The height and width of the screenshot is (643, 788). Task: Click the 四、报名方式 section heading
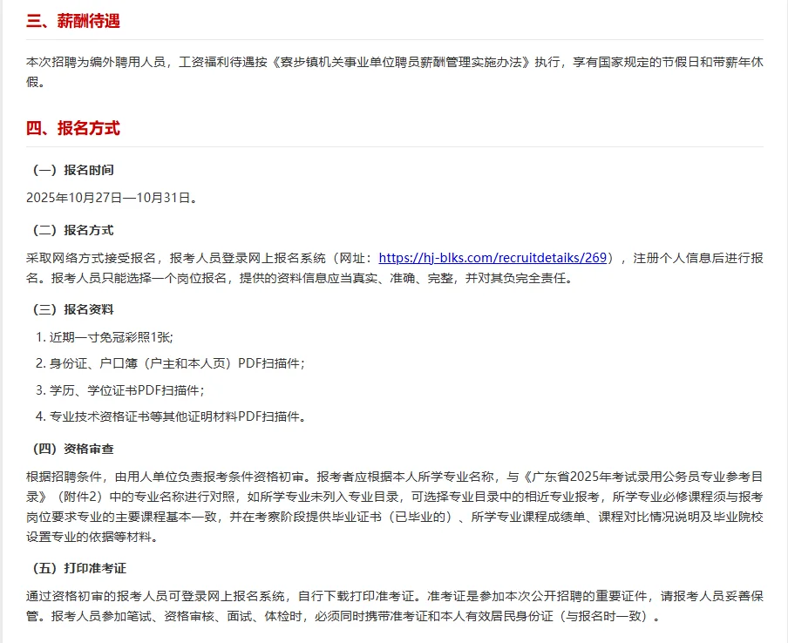73,128
